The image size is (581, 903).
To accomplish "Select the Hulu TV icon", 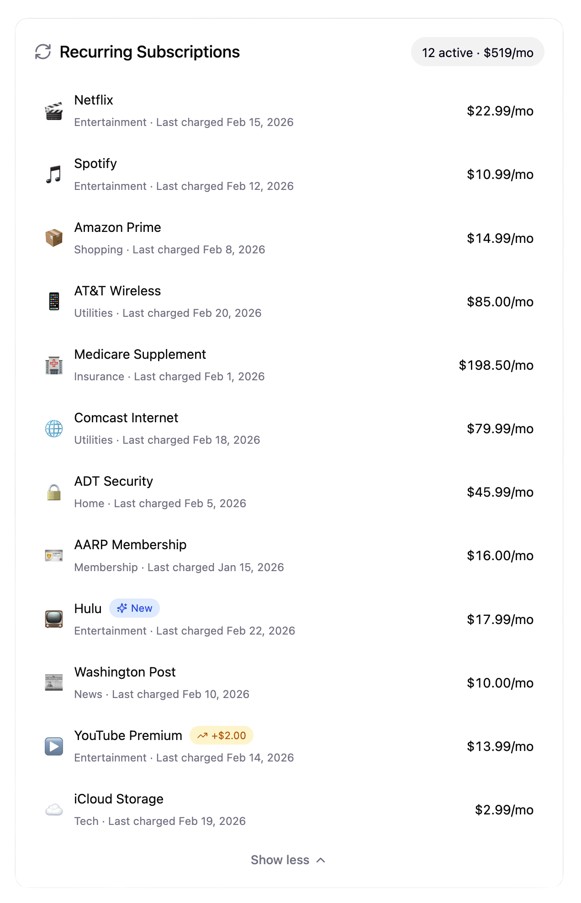I will click(53, 619).
